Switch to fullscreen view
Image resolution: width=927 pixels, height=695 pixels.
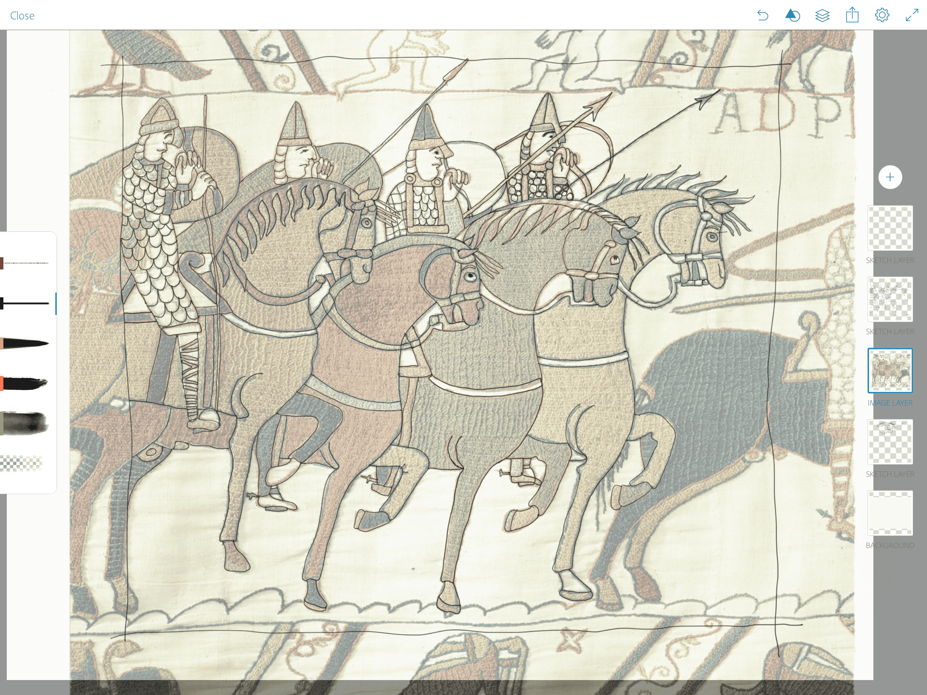coord(912,16)
